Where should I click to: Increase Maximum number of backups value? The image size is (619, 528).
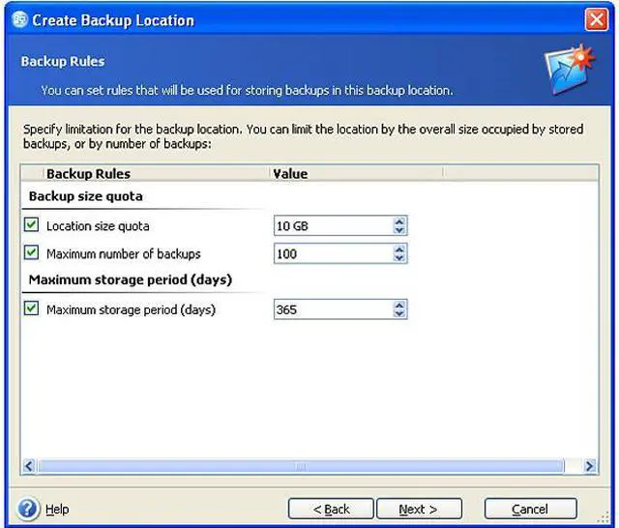pos(399,249)
